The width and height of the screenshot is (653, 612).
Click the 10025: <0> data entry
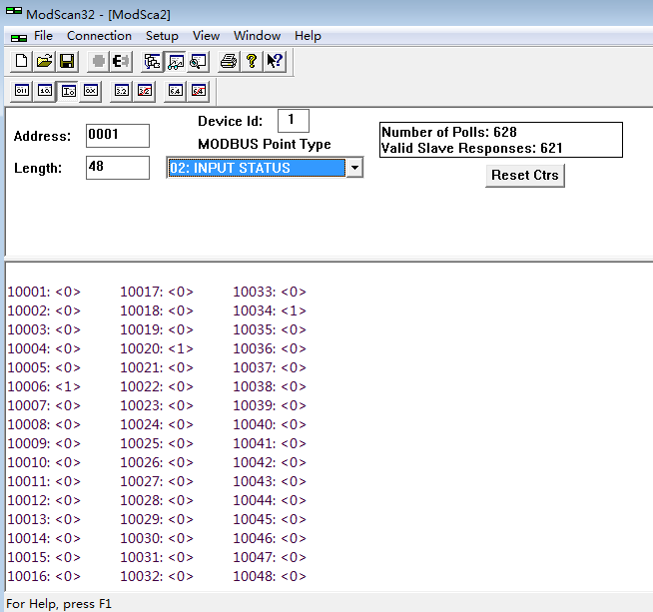[157, 443]
